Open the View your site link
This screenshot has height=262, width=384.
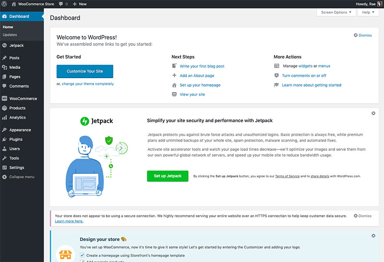(192, 94)
